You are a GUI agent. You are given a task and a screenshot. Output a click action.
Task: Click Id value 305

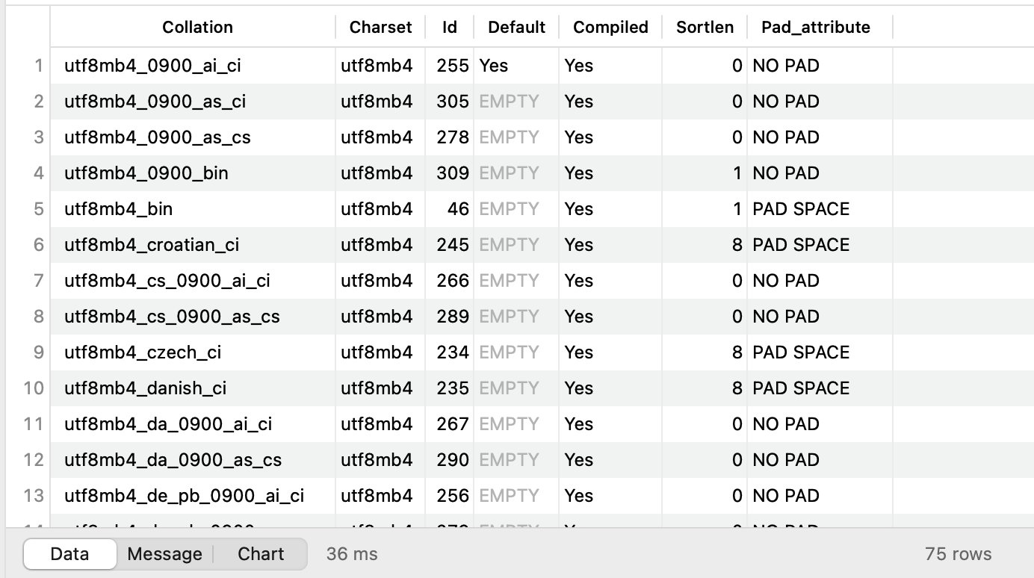(453, 102)
